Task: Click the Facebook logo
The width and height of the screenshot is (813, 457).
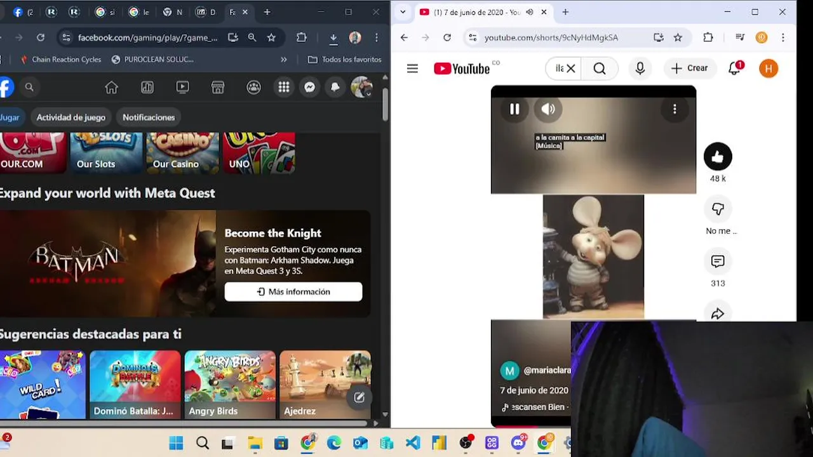Action: [x=6, y=88]
